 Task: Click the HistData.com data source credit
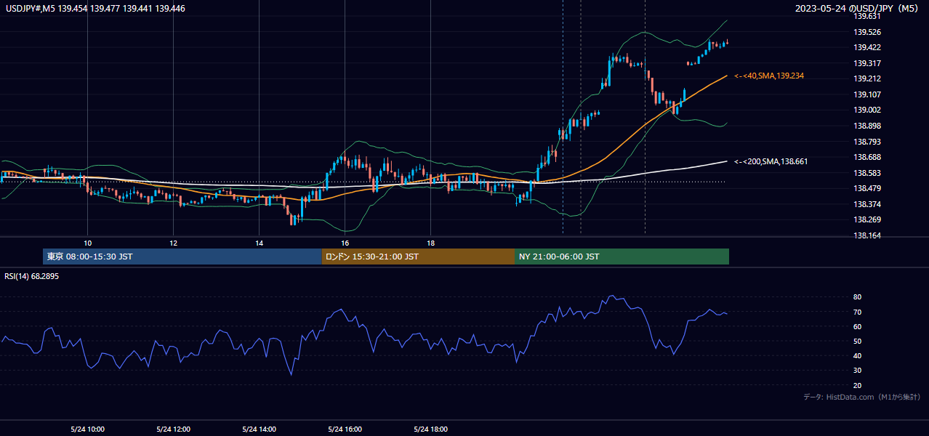pyautogui.click(x=861, y=397)
